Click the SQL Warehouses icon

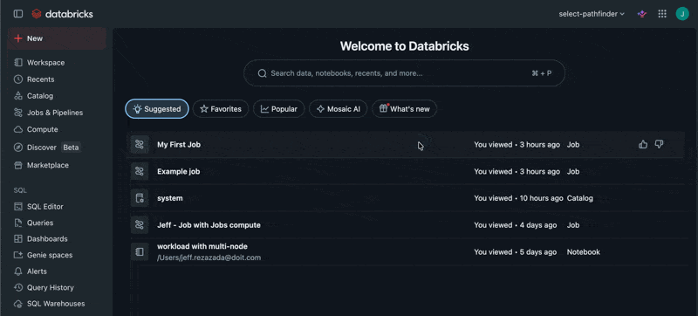[x=18, y=304]
